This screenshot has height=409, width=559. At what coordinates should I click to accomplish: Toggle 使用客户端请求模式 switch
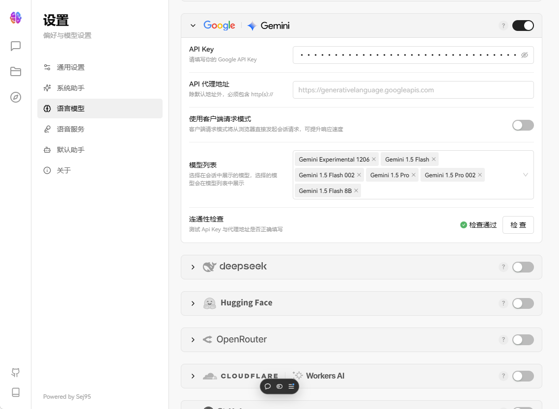click(x=523, y=125)
